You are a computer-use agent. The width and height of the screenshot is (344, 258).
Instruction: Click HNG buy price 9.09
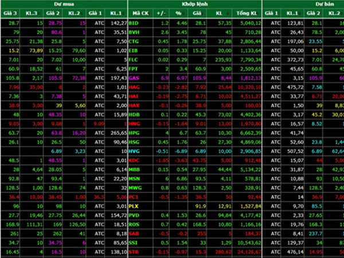[x=99, y=124]
